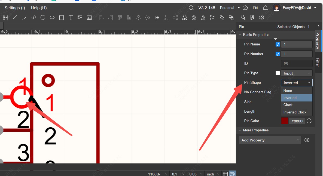The height and width of the screenshot is (176, 323).
Task: Click the Align Top icon
Action: [x=120, y=18]
